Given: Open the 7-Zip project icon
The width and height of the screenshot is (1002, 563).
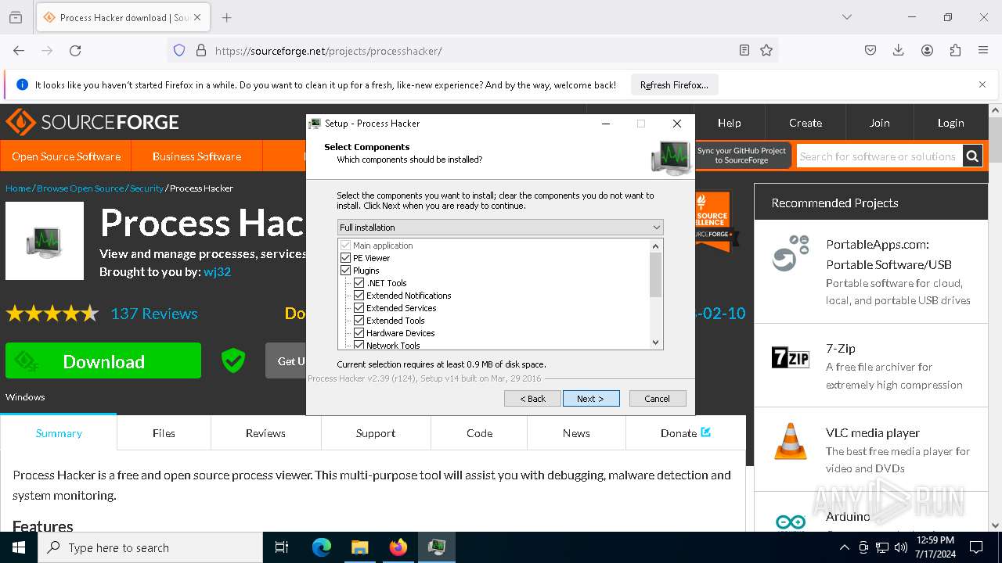Looking at the screenshot, I should (x=791, y=357).
